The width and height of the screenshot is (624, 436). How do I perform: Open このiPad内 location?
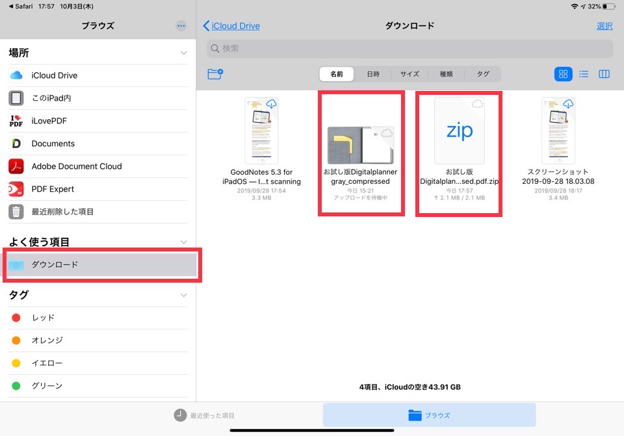[98, 98]
